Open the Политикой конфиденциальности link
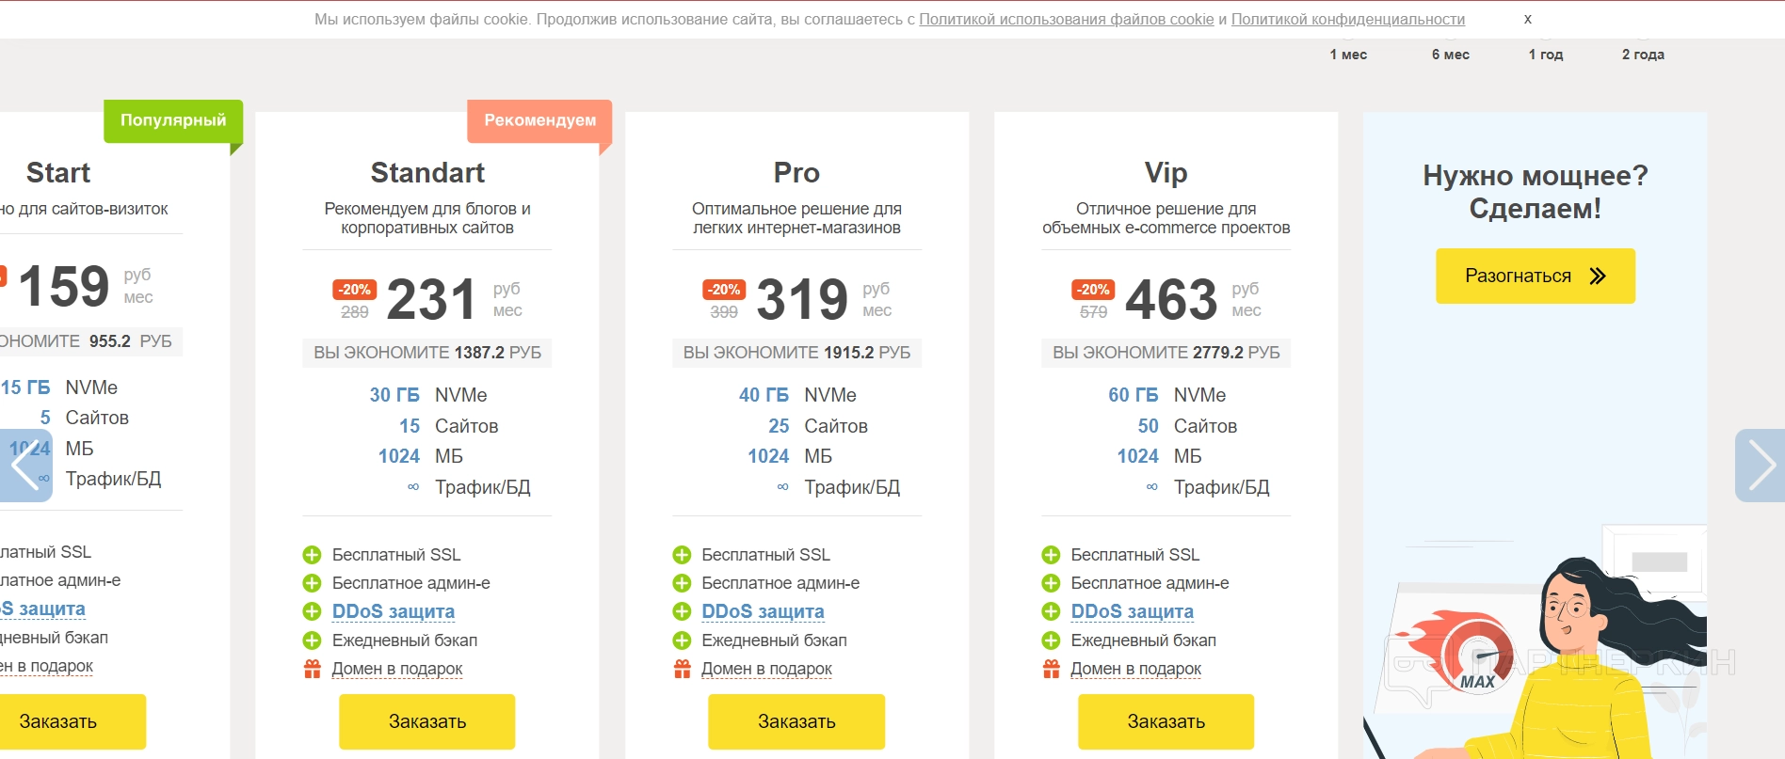This screenshot has height=759, width=1785. click(1347, 19)
